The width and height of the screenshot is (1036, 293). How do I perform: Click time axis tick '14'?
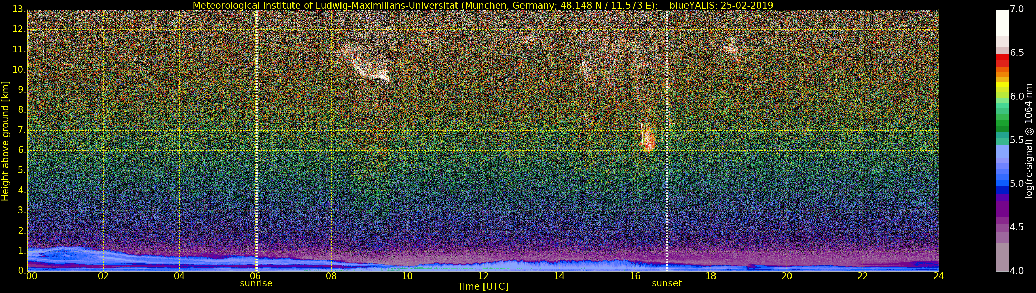pos(559,276)
